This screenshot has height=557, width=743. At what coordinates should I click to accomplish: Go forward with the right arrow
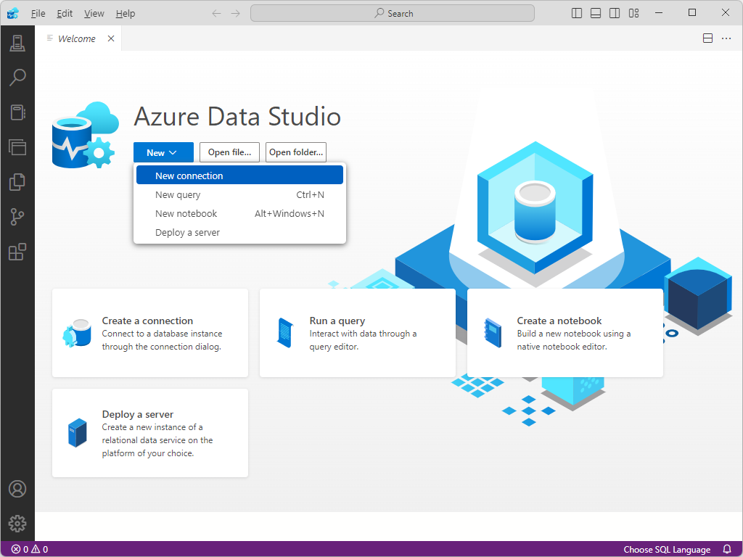[x=236, y=13]
